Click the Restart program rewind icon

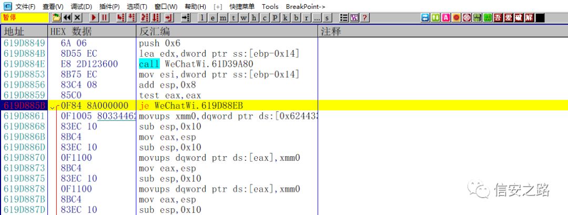click(x=67, y=17)
